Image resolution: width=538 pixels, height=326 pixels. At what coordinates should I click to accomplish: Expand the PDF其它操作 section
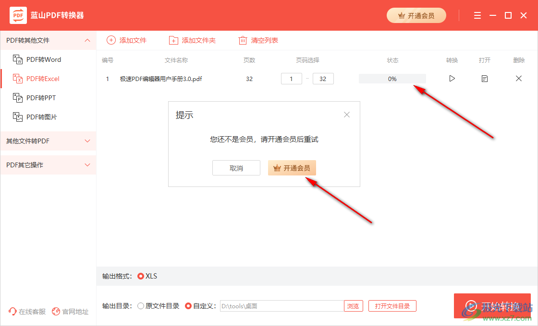[87, 165]
